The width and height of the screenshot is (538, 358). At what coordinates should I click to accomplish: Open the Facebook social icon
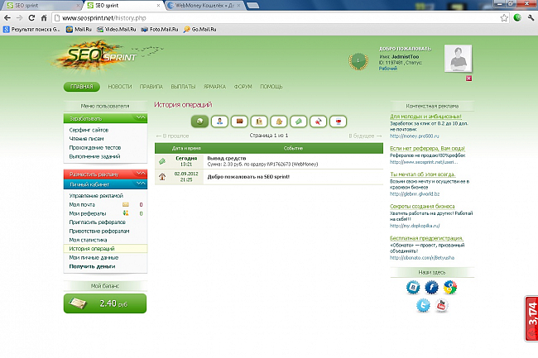point(431,287)
